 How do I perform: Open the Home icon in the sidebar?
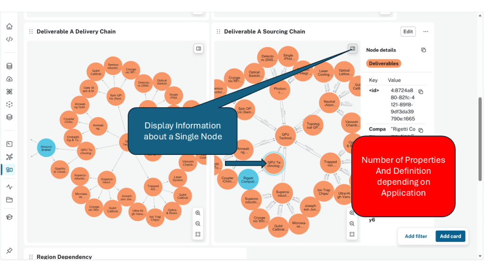[x=9, y=26]
